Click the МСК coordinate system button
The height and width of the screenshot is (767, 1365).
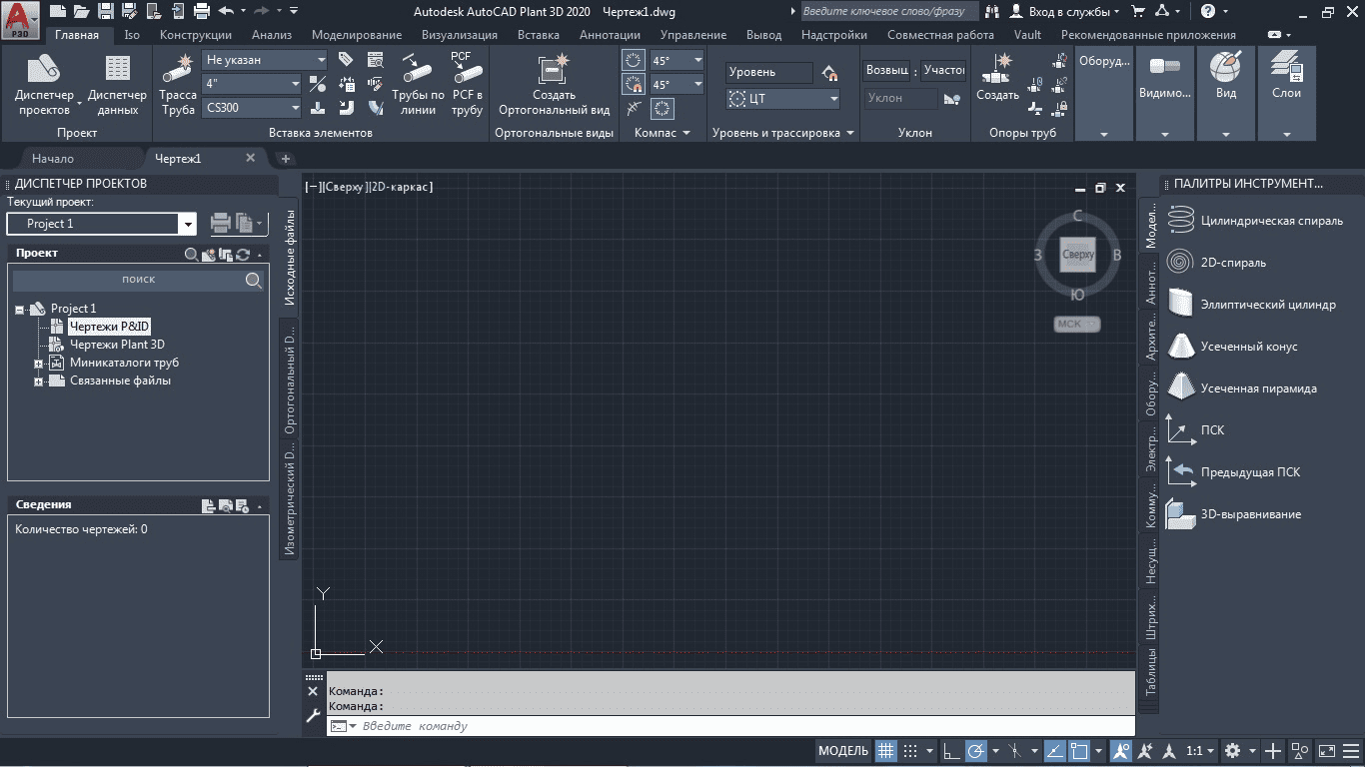point(1077,324)
